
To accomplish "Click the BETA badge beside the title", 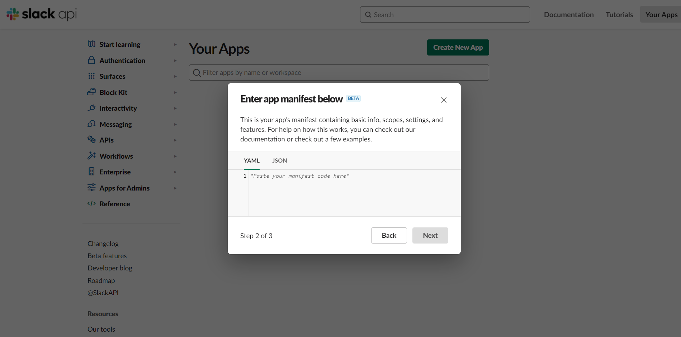I will click(x=354, y=98).
